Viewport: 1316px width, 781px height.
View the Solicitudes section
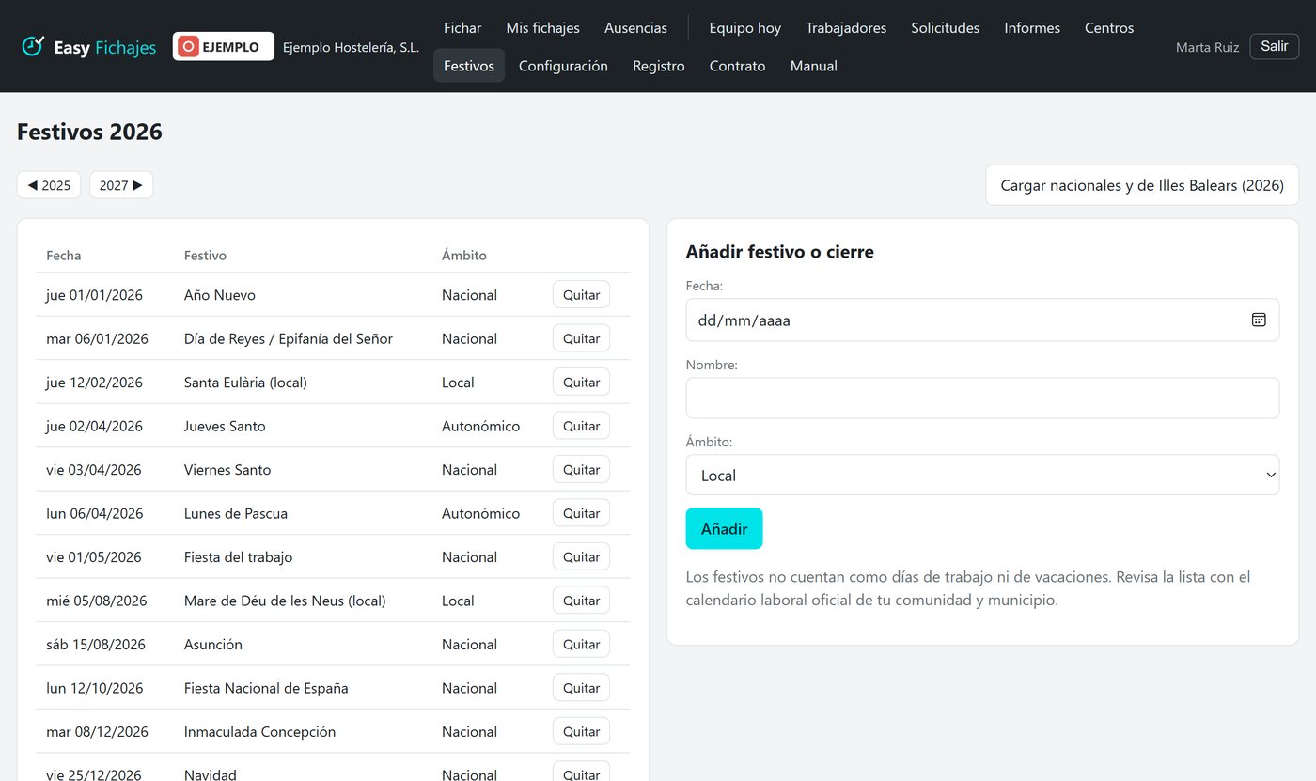tap(946, 28)
